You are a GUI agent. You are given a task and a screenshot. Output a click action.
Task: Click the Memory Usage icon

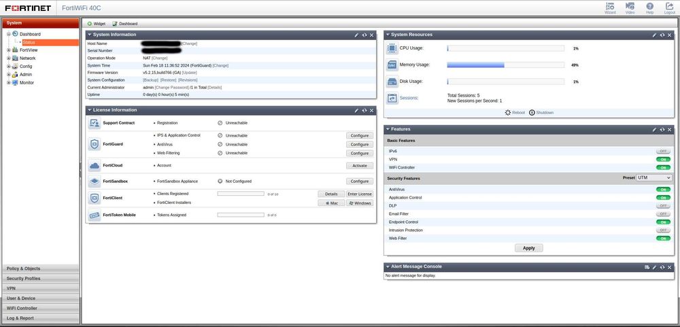point(392,65)
